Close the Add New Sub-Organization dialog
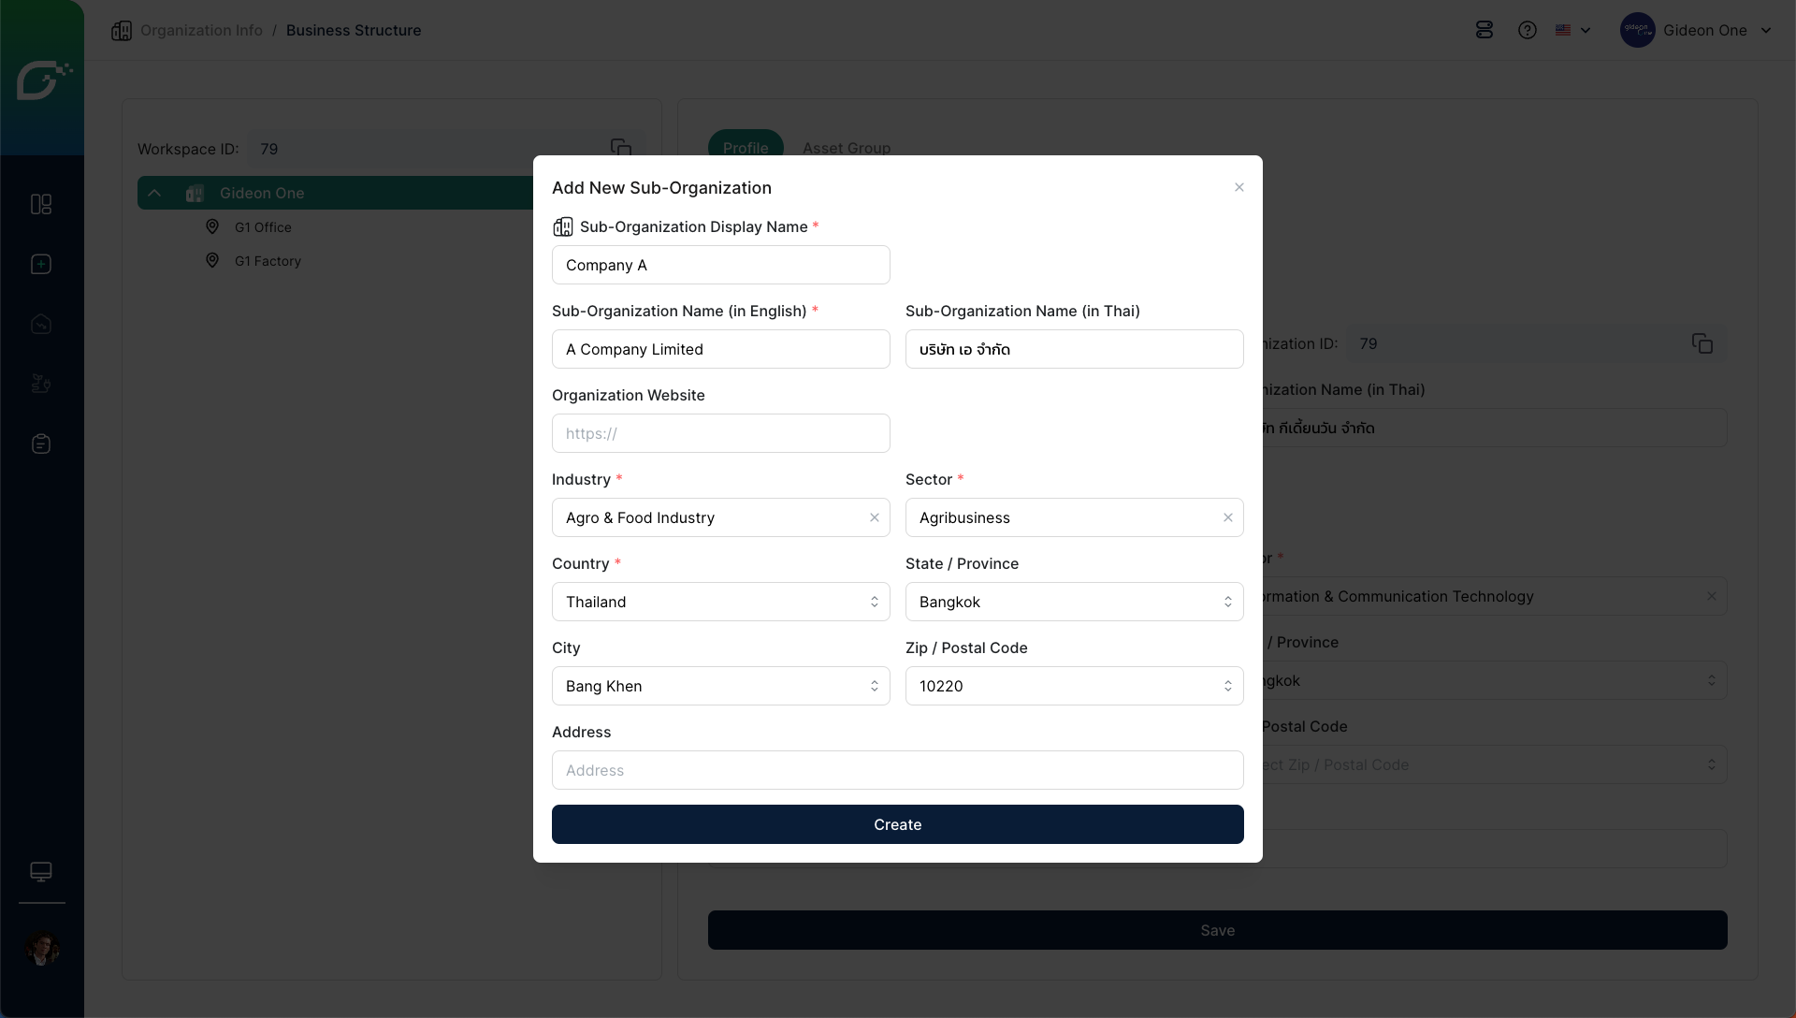This screenshot has height=1018, width=1796. click(x=1238, y=187)
